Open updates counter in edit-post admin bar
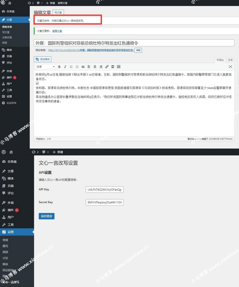The width and height of the screenshot is (239, 287). click(31, 3)
